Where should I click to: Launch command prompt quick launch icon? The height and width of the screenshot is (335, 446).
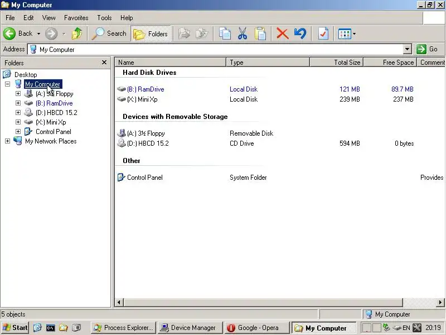[50, 328]
